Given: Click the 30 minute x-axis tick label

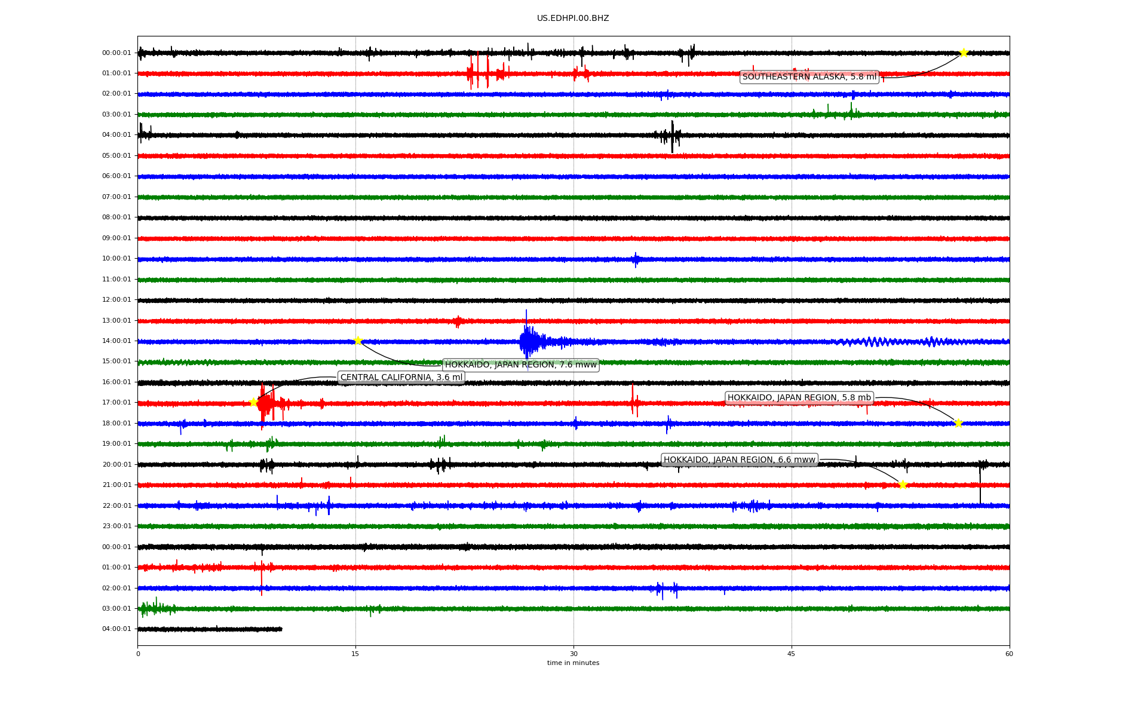Looking at the screenshot, I should point(573,654).
